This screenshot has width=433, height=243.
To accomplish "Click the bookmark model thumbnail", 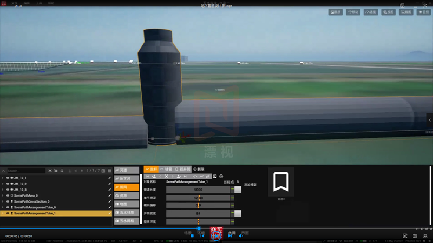I will 281,182.
